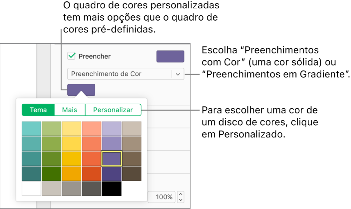
Task: Increase the value with stepper up arrow
Action: click(181, 194)
